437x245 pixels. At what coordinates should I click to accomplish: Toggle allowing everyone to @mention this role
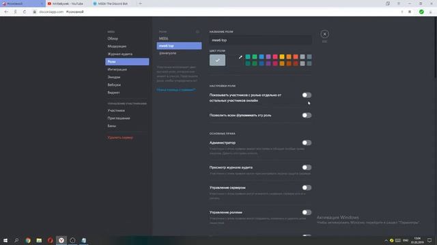307,115
